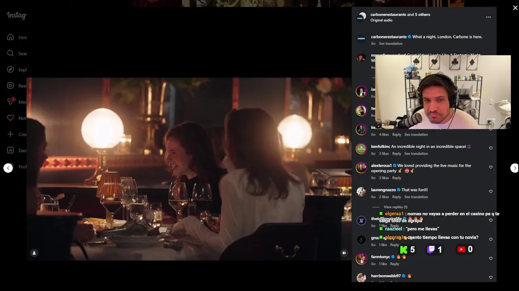The width and height of the screenshot is (519, 291).
Task: Reply to farmtonyc's comment
Action: pyautogui.click(x=395, y=264)
